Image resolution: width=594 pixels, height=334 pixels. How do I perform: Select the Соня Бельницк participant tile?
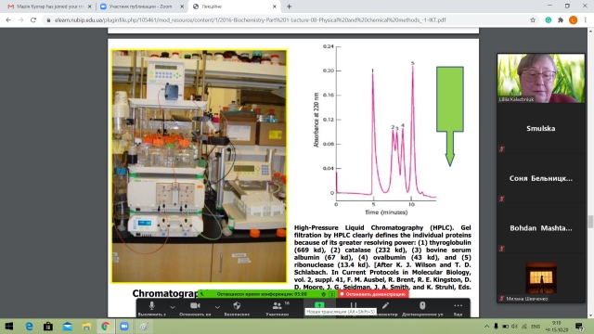[x=541, y=178]
